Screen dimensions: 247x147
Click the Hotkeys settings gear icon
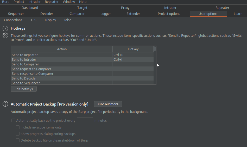point(5,36)
